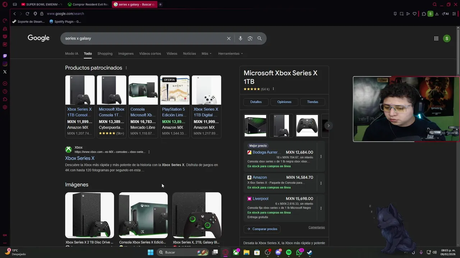
Task: Switch to the Noticias search tab
Action: [x=189, y=53]
